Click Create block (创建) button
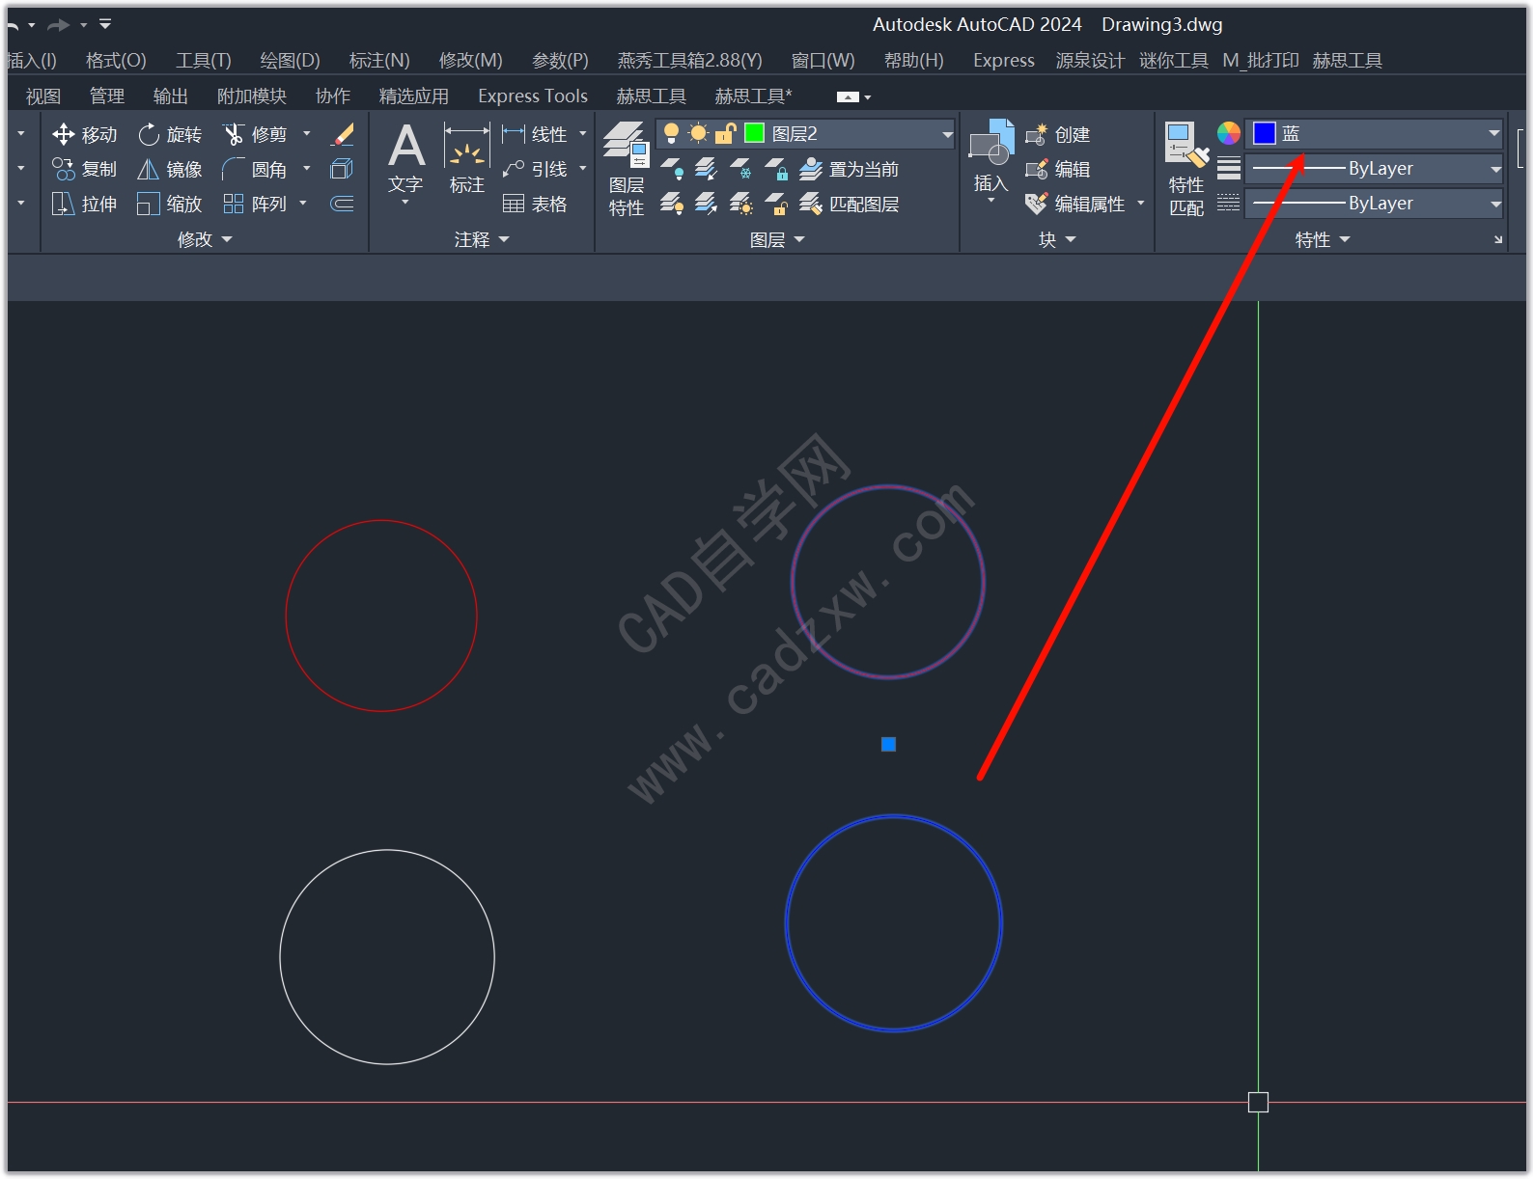1534x1179 pixels. click(1058, 134)
